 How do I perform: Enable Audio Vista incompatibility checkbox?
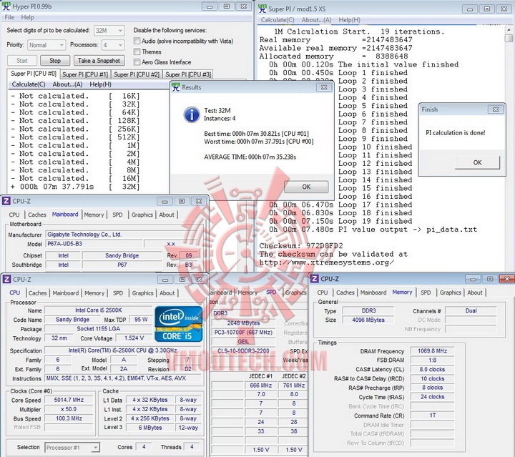(x=137, y=41)
